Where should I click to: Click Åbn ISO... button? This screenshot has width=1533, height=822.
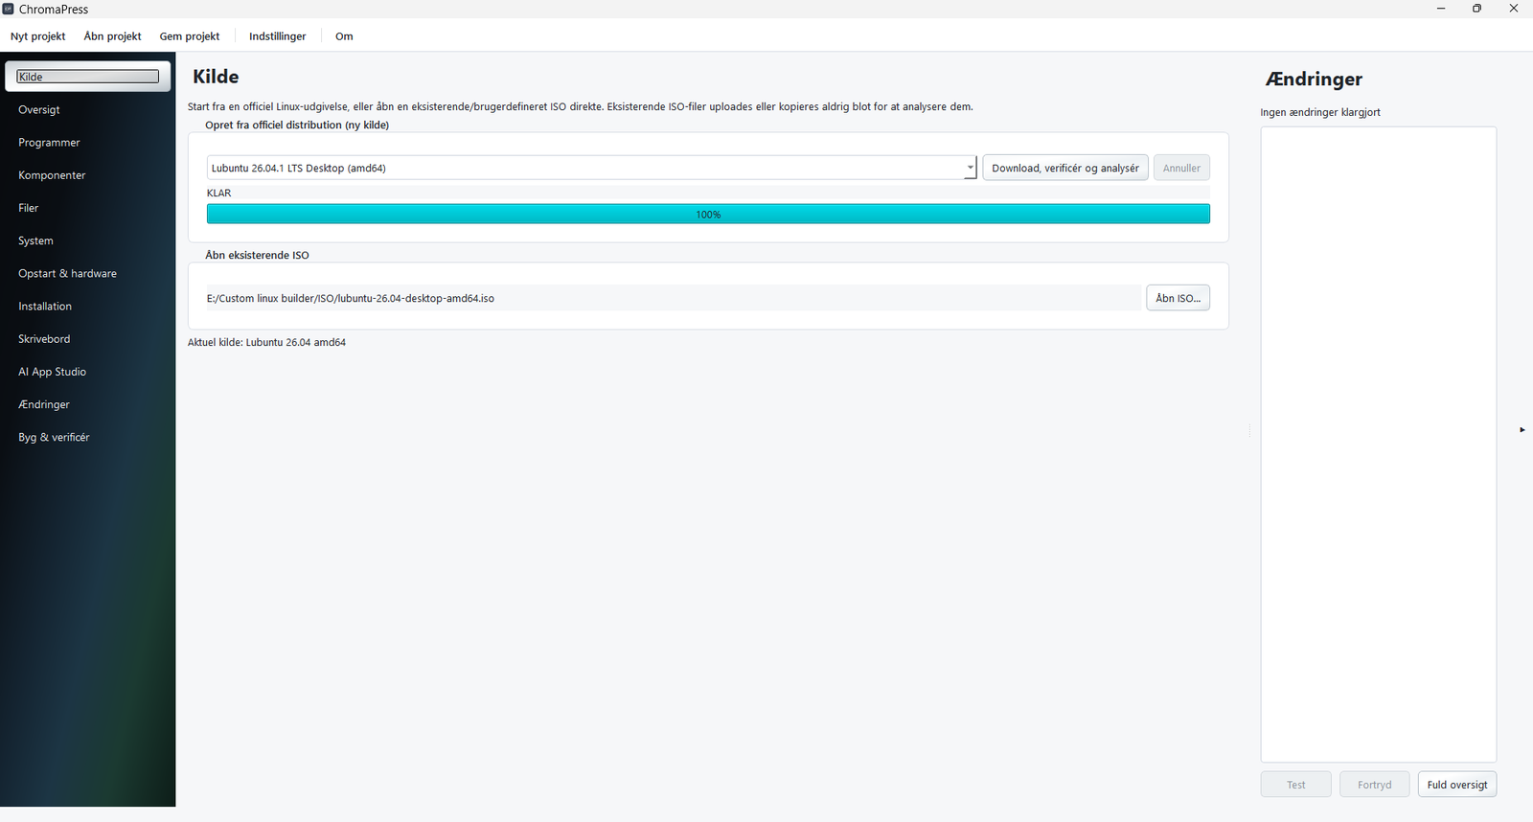(x=1178, y=298)
